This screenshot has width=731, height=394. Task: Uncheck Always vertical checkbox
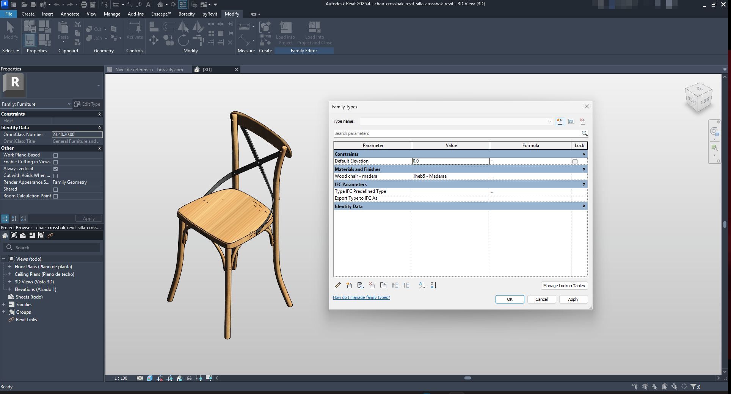point(55,169)
